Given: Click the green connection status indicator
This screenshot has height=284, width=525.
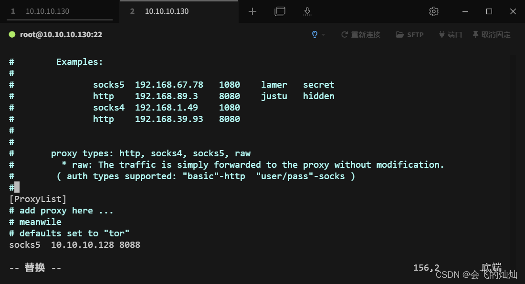Looking at the screenshot, I should (11, 34).
